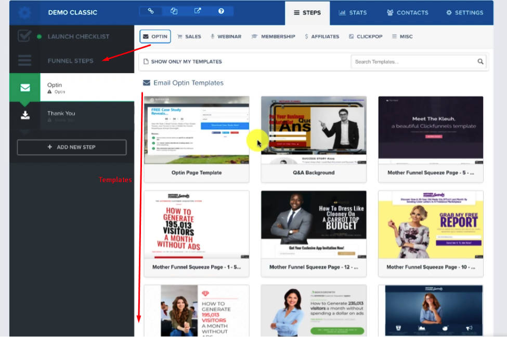Open funnel in new window icon
The width and height of the screenshot is (507, 337).
(x=198, y=11)
